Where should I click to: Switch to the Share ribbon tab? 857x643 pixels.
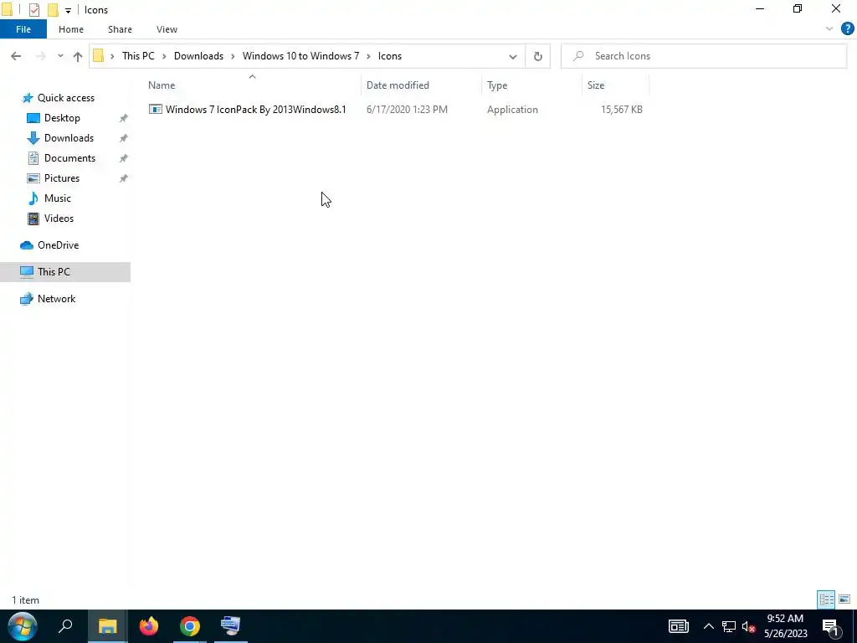coord(120,29)
